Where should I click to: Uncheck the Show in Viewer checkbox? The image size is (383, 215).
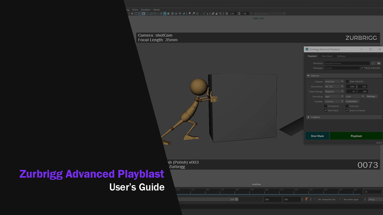click(x=347, y=110)
